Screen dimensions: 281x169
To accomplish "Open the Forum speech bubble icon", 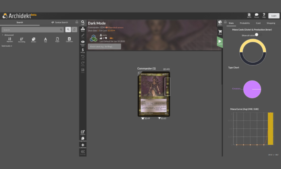I will click(257, 15).
